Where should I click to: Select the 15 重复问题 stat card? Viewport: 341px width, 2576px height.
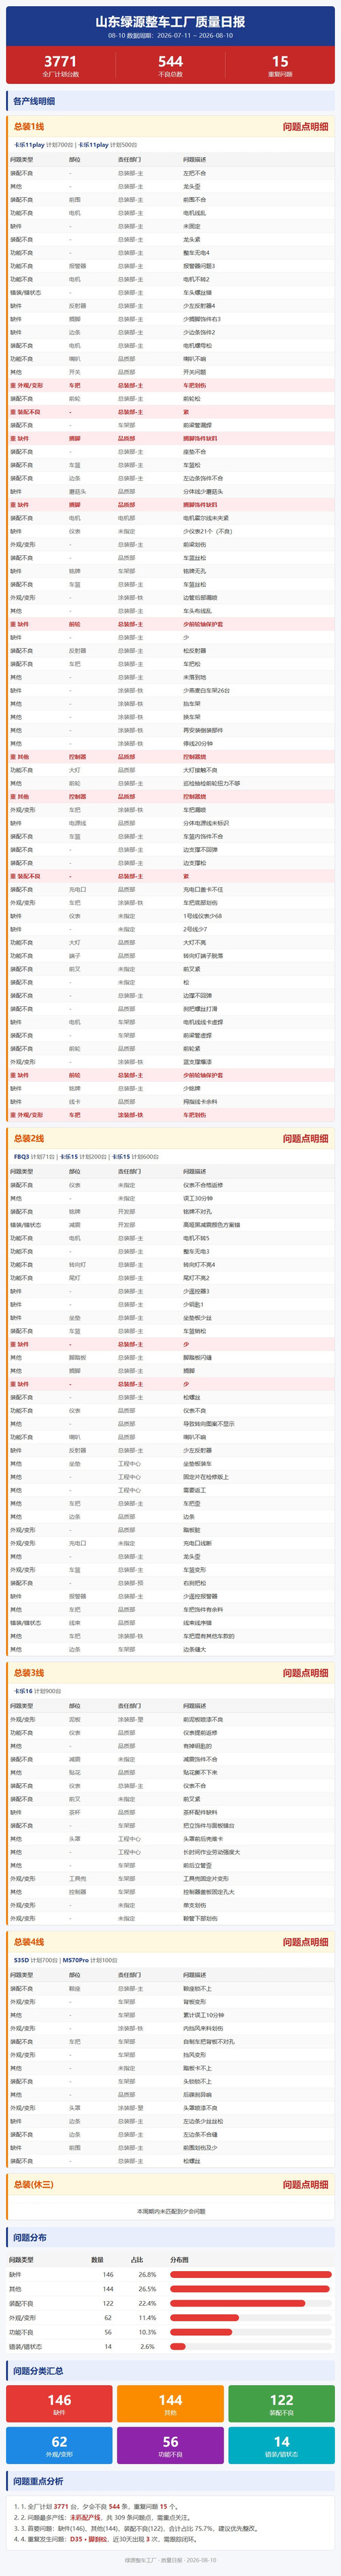click(280, 66)
